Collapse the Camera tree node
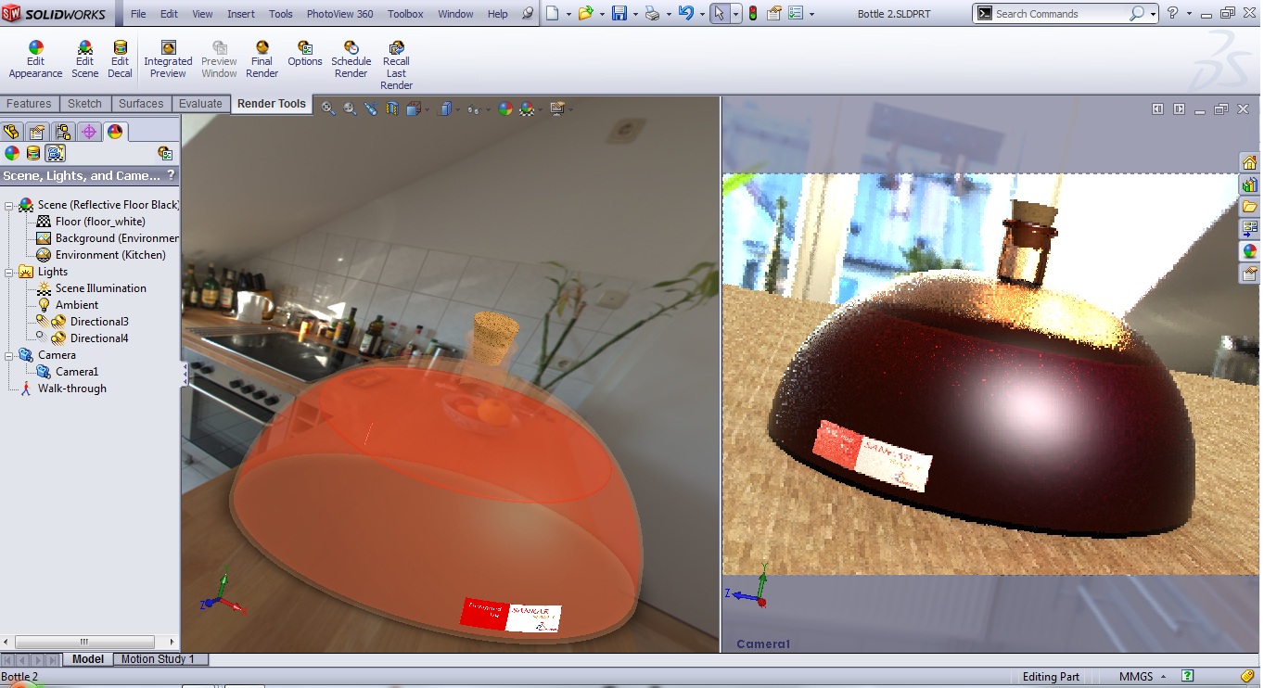The width and height of the screenshot is (1264, 688). 8,355
